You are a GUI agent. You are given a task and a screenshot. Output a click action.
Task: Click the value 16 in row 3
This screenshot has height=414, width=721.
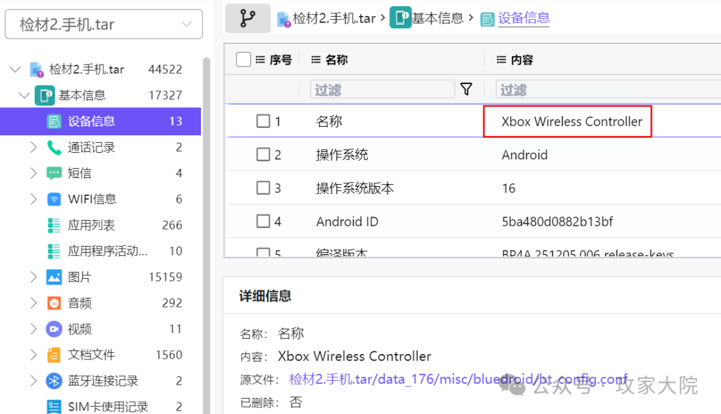508,188
